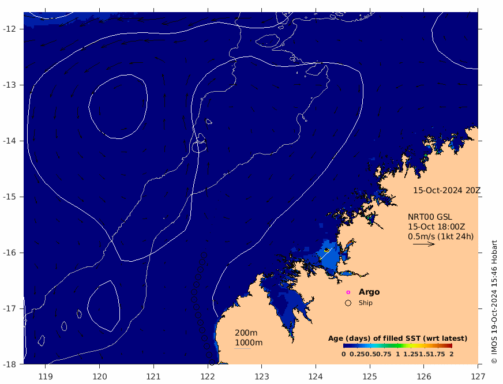Click the 15-Oct 18:00Z timestamp text
Viewport: 503px width, 384px height.
436,227
